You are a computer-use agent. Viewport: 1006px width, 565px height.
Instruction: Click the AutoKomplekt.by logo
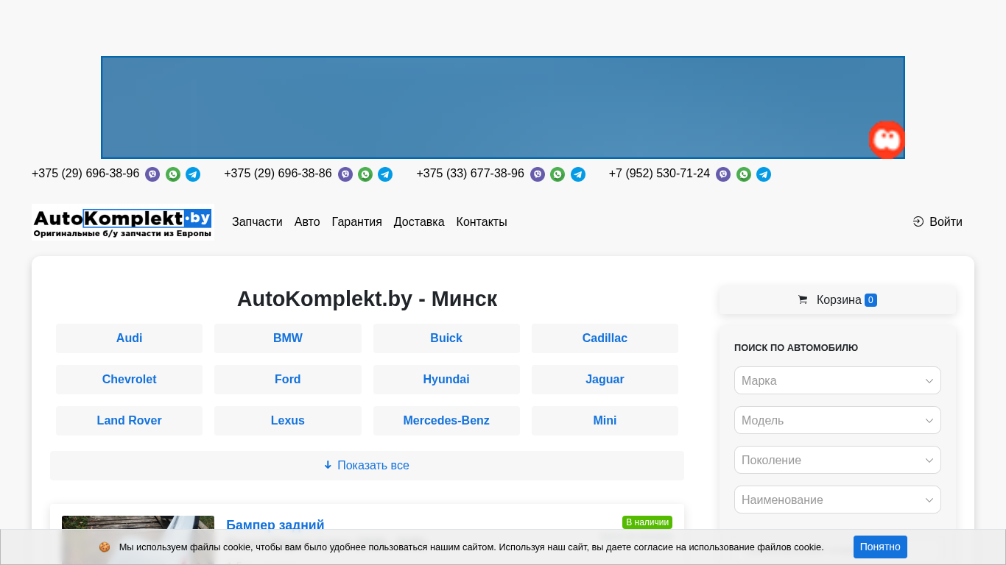123,222
